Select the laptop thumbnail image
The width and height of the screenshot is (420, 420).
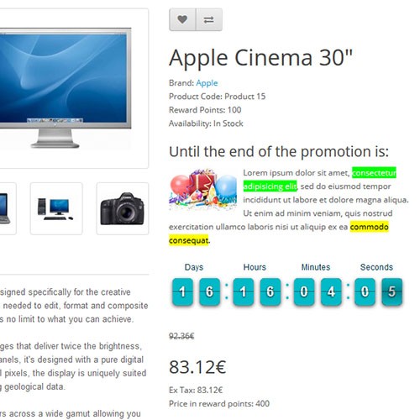tap(6, 208)
